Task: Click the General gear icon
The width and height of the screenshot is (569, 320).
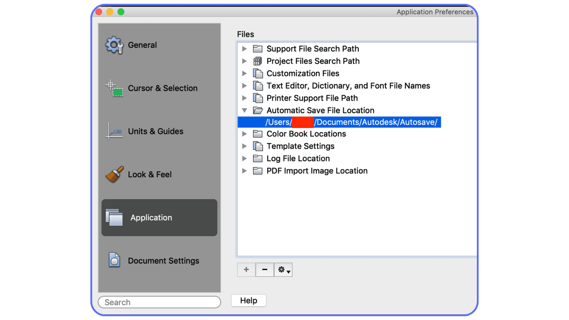Action: [114, 45]
